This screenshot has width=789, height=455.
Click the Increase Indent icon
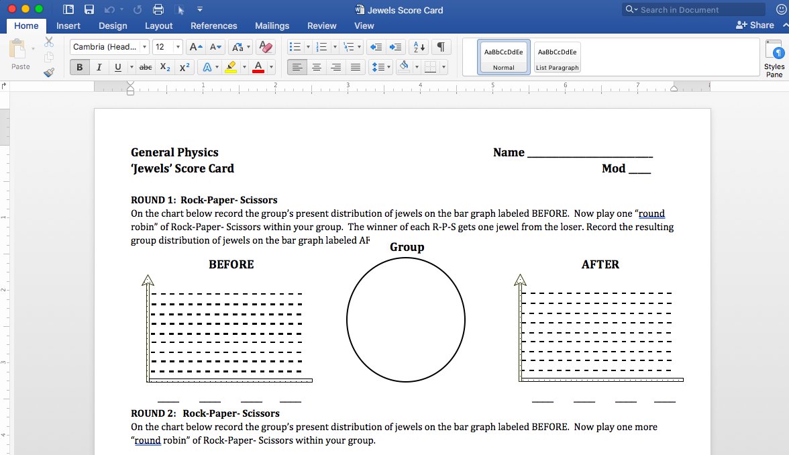pyautogui.click(x=396, y=47)
